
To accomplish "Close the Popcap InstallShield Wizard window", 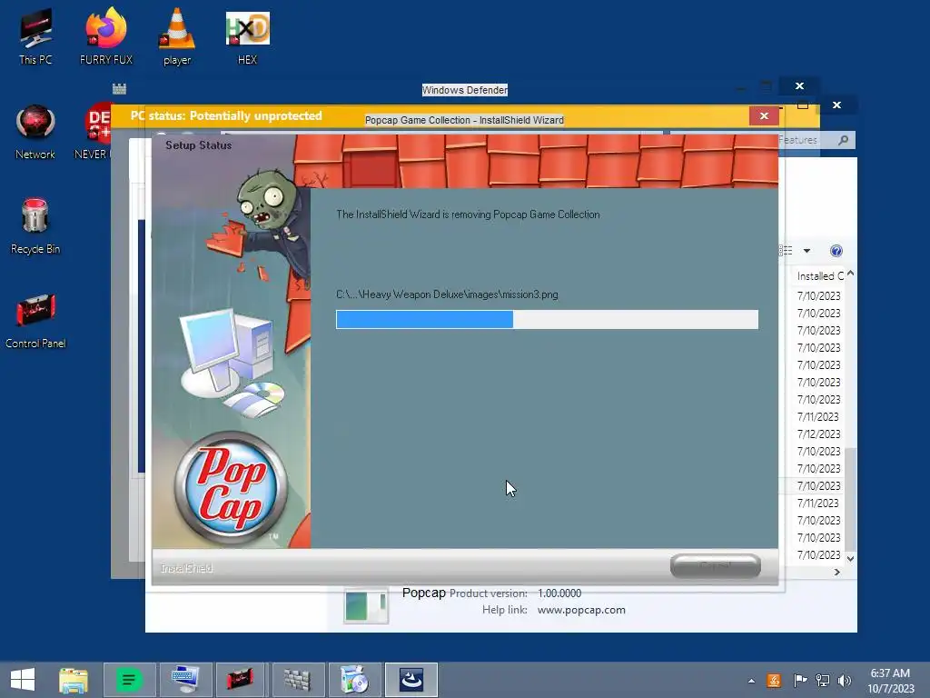I will click(764, 115).
